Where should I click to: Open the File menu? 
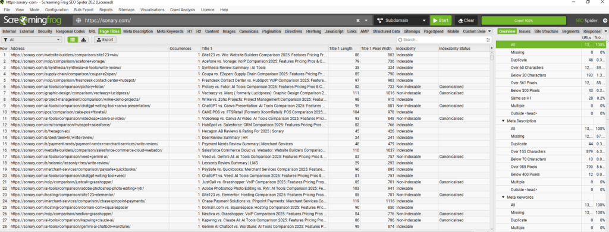[x=7, y=9]
